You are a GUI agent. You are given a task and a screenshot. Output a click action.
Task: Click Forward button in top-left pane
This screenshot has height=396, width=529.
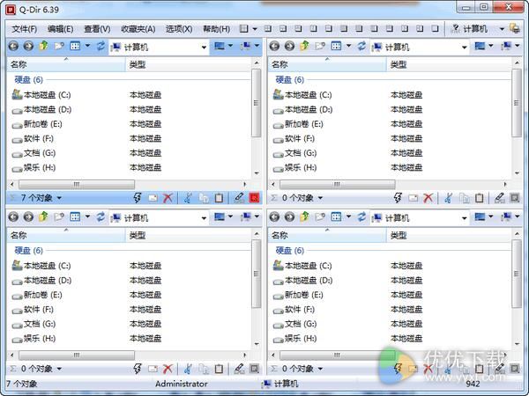[x=28, y=46]
